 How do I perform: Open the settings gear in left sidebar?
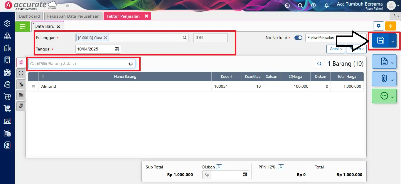pyautogui.click(x=7, y=23)
